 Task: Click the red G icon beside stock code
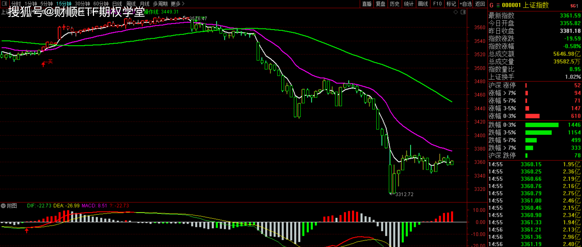[x=491, y=5]
